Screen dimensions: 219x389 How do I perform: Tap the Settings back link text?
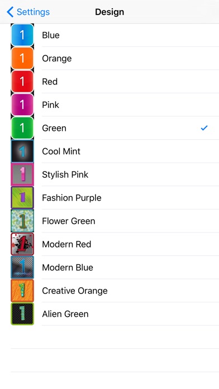33,12
